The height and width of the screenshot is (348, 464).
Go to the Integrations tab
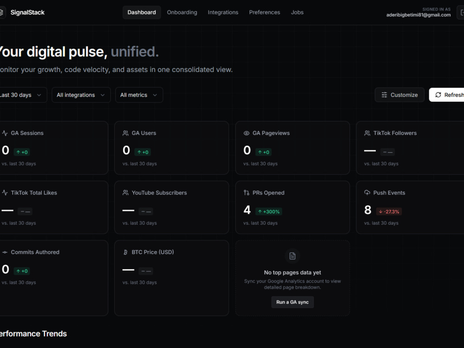(x=223, y=13)
